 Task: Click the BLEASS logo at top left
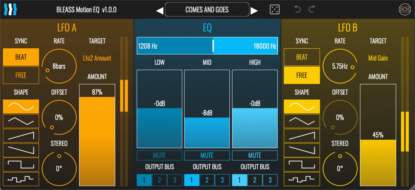pos(10,10)
